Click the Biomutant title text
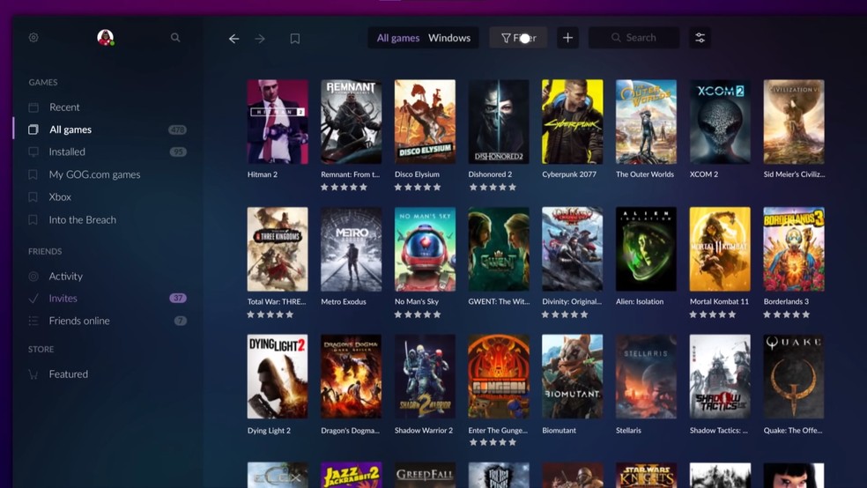The image size is (867, 488). coord(559,431)
